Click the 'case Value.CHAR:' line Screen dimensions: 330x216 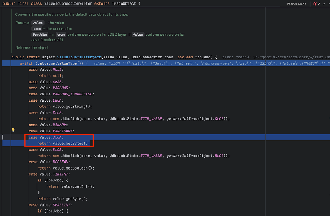(x=46, y=81)
